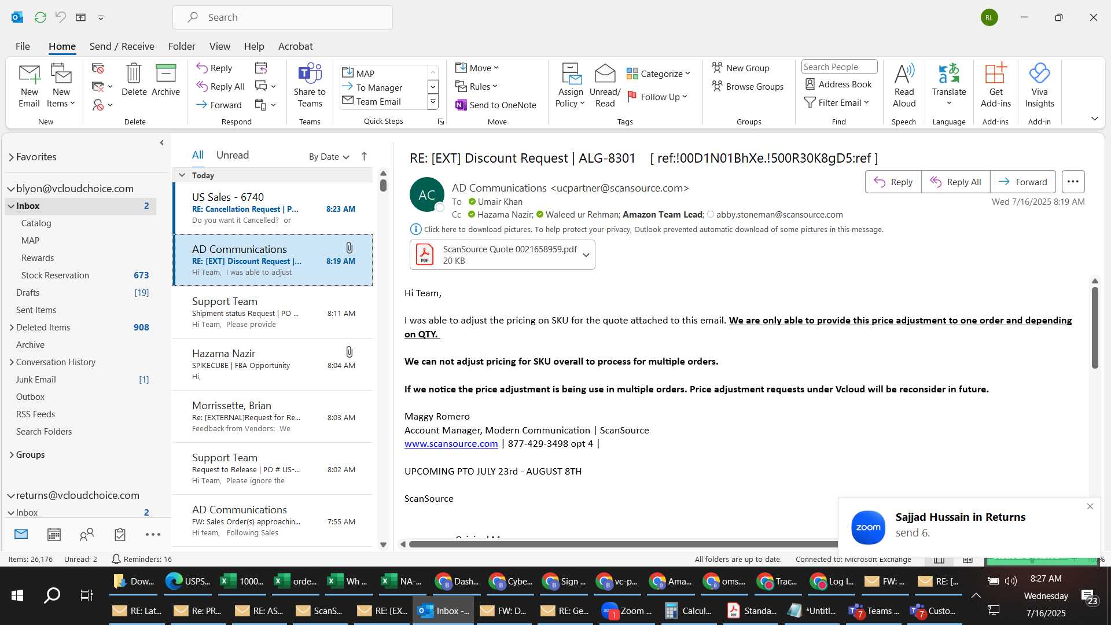
Task: Open Viva Insights add-in
Action: (1039, 86)
